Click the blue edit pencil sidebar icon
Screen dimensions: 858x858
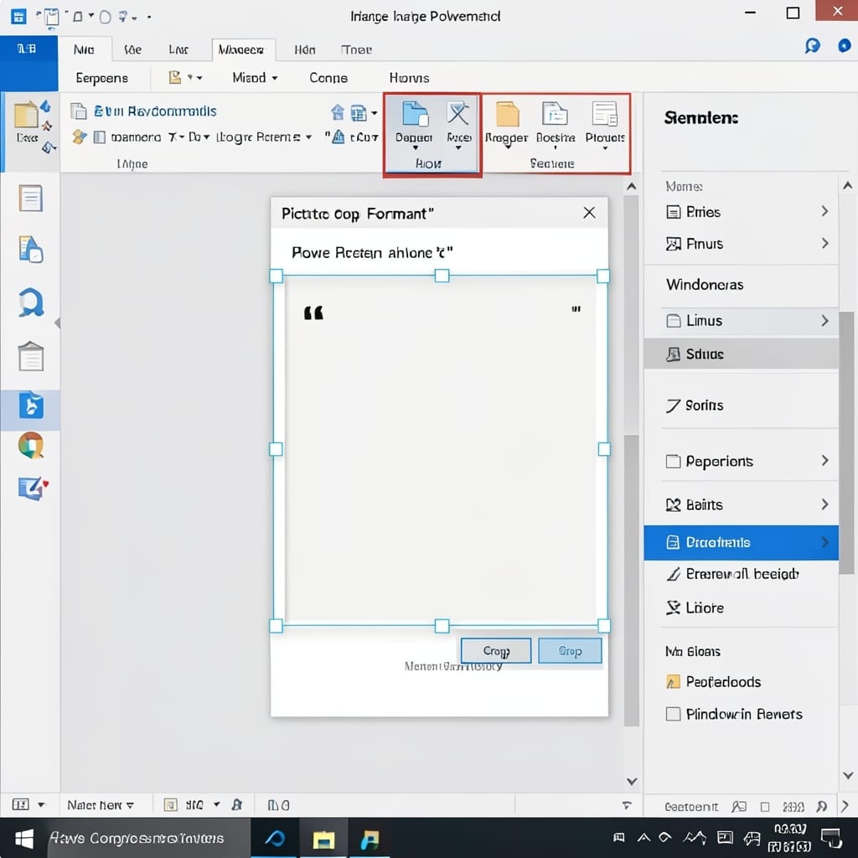point(33,488)
